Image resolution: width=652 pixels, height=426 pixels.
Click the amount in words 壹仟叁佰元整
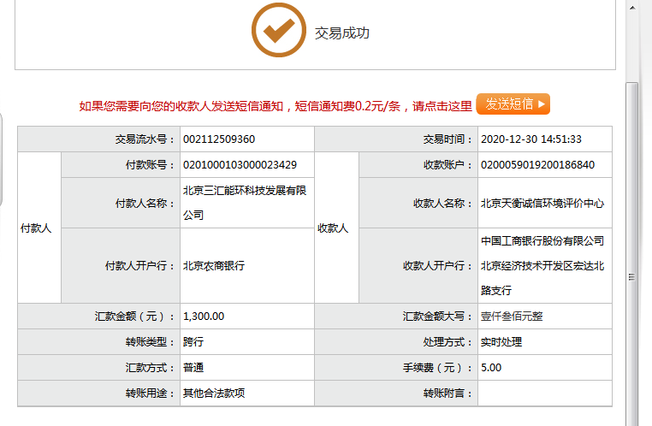(512, 316)
